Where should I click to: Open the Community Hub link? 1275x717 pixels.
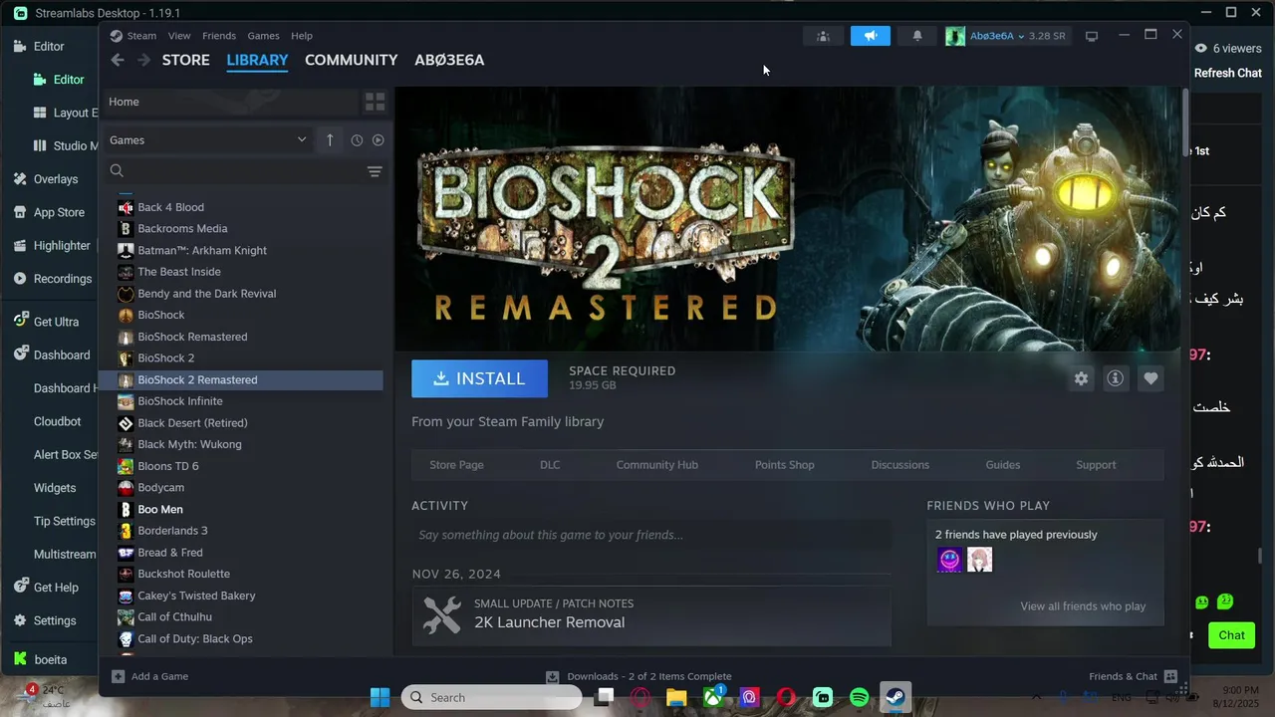657,465
